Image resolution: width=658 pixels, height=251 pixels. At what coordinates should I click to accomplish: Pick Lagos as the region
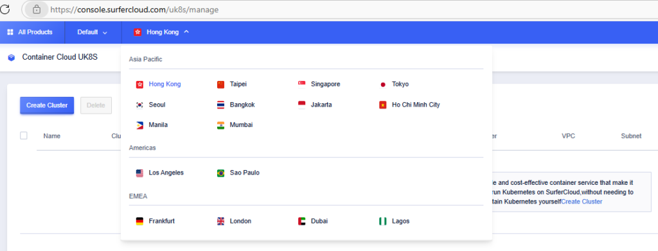(x=401, y=221)
